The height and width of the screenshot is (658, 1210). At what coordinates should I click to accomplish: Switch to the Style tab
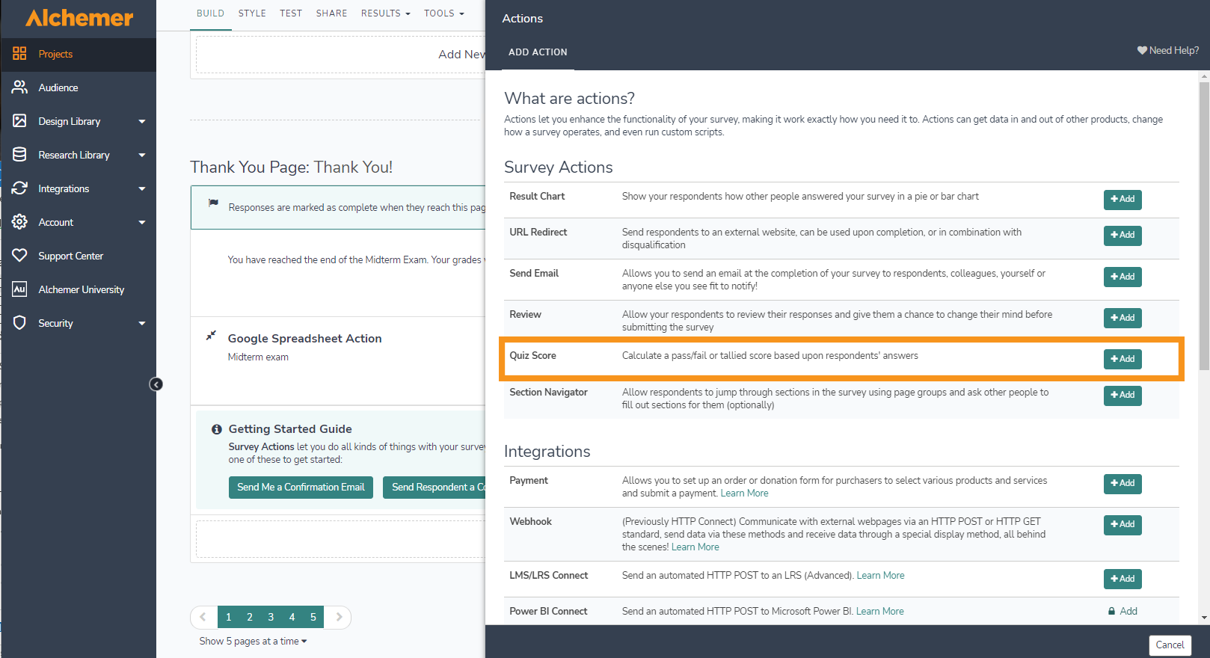click(252, 13)
